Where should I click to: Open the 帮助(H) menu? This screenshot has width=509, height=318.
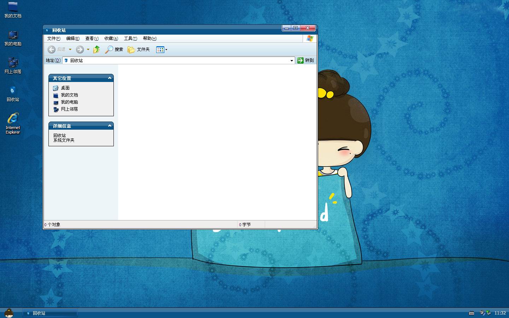[x=150, y=39]
